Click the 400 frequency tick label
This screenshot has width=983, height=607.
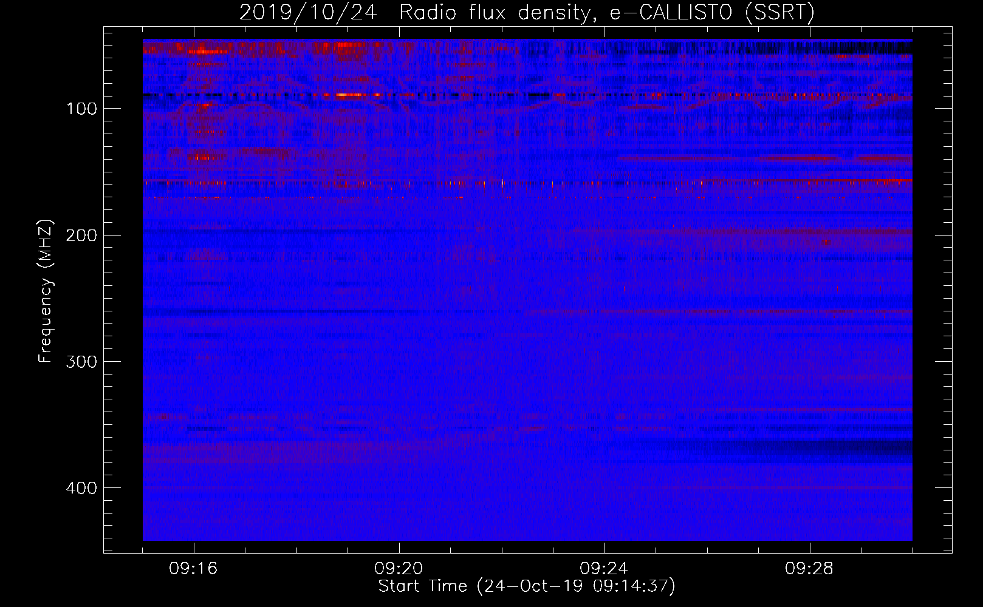point(81,488)
